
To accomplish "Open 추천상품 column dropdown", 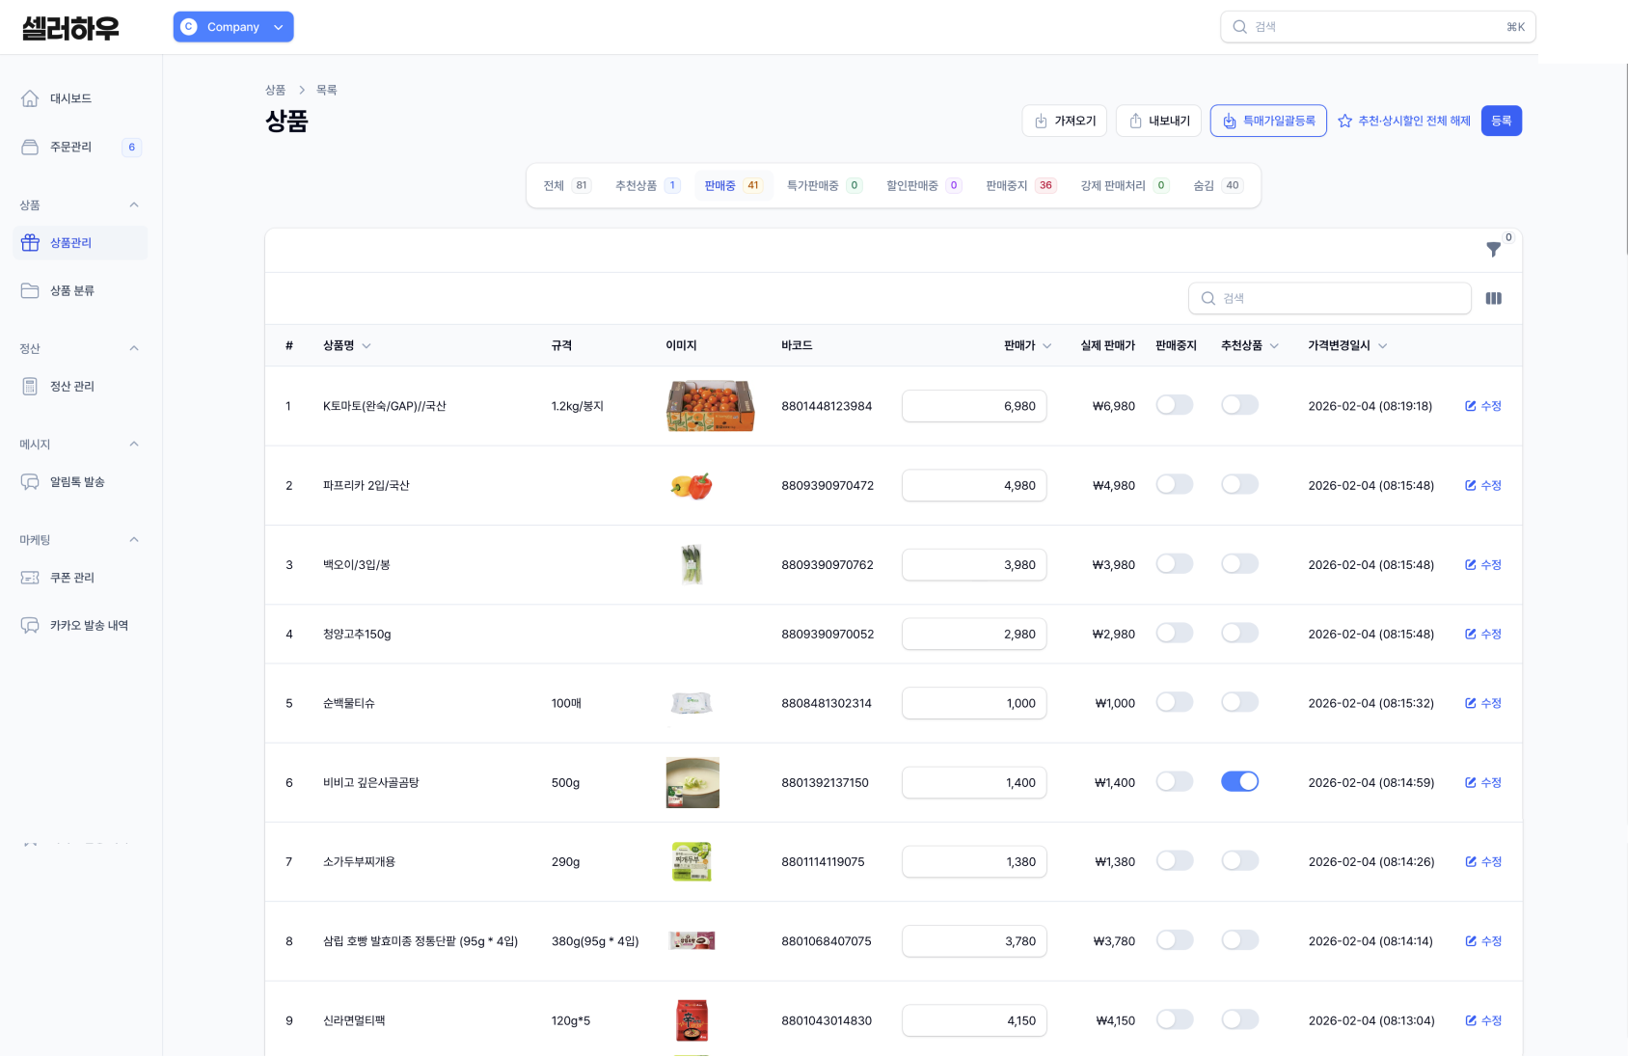I will [1274, 346].
